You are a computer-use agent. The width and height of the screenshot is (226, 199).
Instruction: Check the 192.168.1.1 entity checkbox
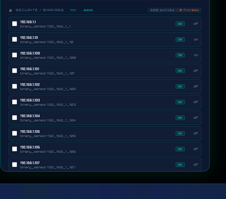(14, 24)
